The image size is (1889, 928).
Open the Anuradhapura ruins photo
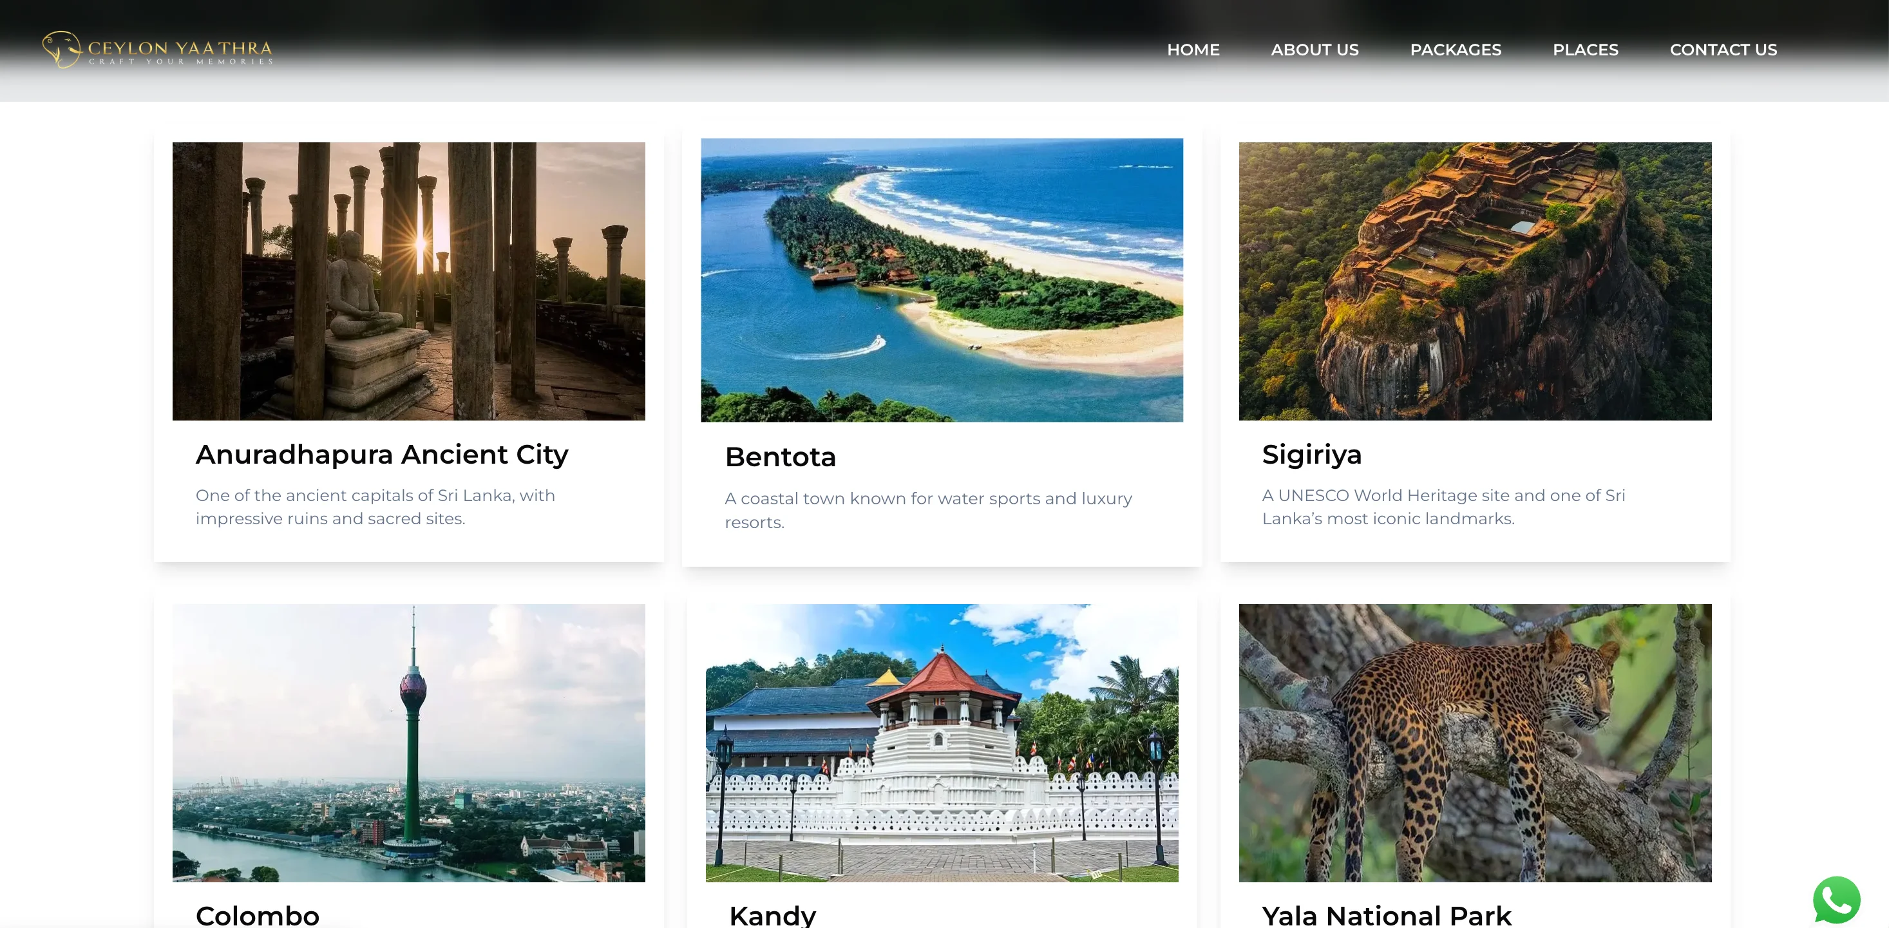408,281
